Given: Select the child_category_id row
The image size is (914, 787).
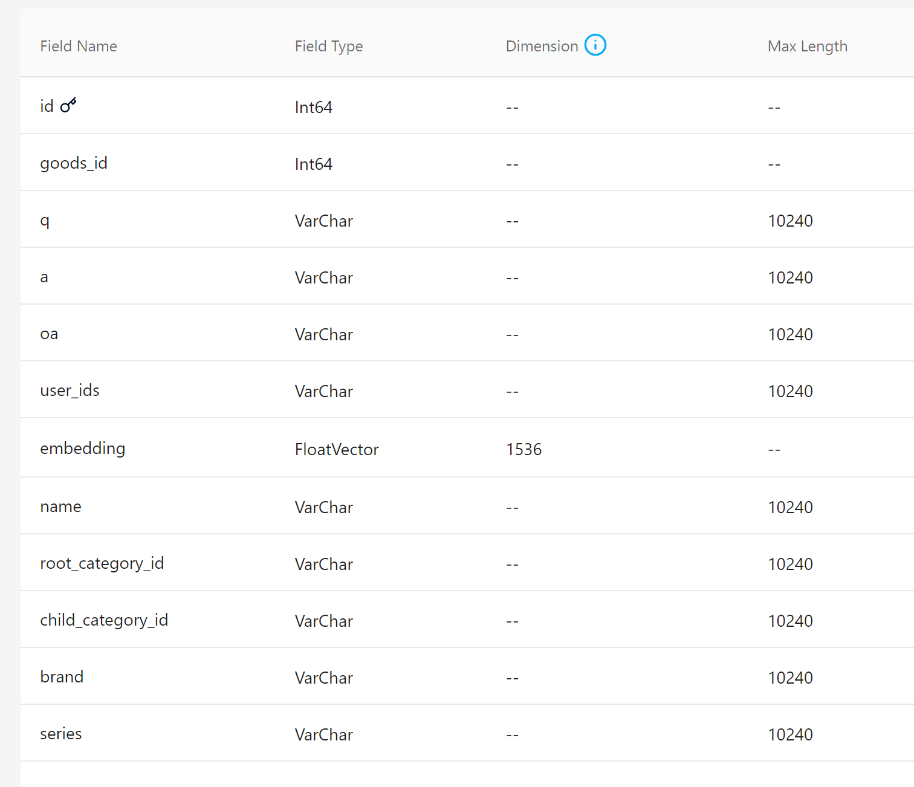Looking at the screenshot, I should click(x=104, y=620).
